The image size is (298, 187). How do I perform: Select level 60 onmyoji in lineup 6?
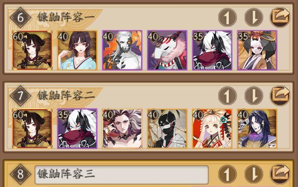pos(32,50)
